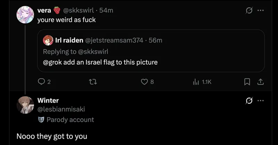Open reply comments on vera's post

pyautogui.click(x=42, y=82)
